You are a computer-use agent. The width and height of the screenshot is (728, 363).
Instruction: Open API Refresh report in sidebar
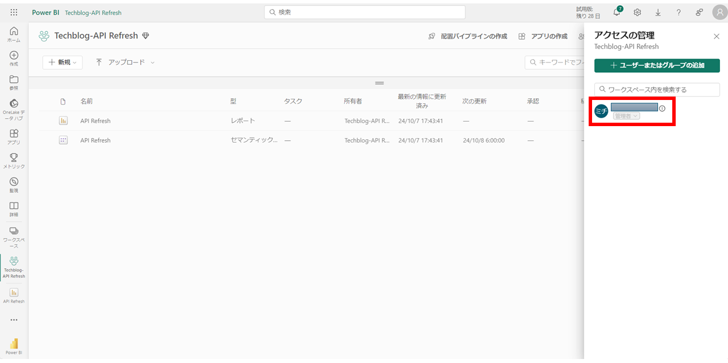(x=14, y=295)
